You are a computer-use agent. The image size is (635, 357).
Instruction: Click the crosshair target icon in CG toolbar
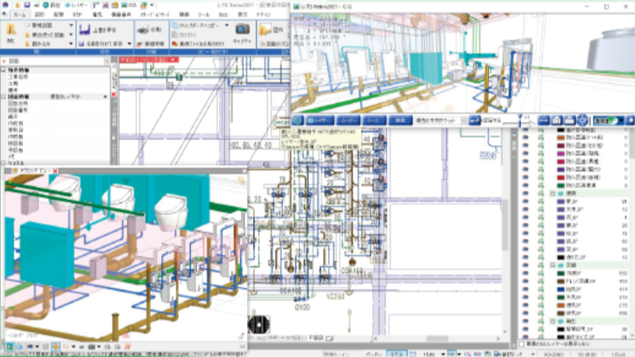(582, 120)
